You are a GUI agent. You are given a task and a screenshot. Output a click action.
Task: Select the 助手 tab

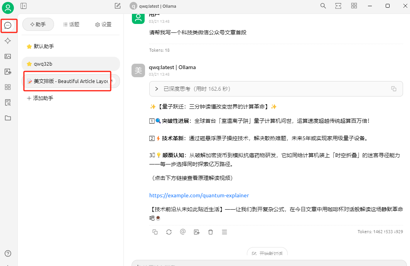(x=38, y=24)
